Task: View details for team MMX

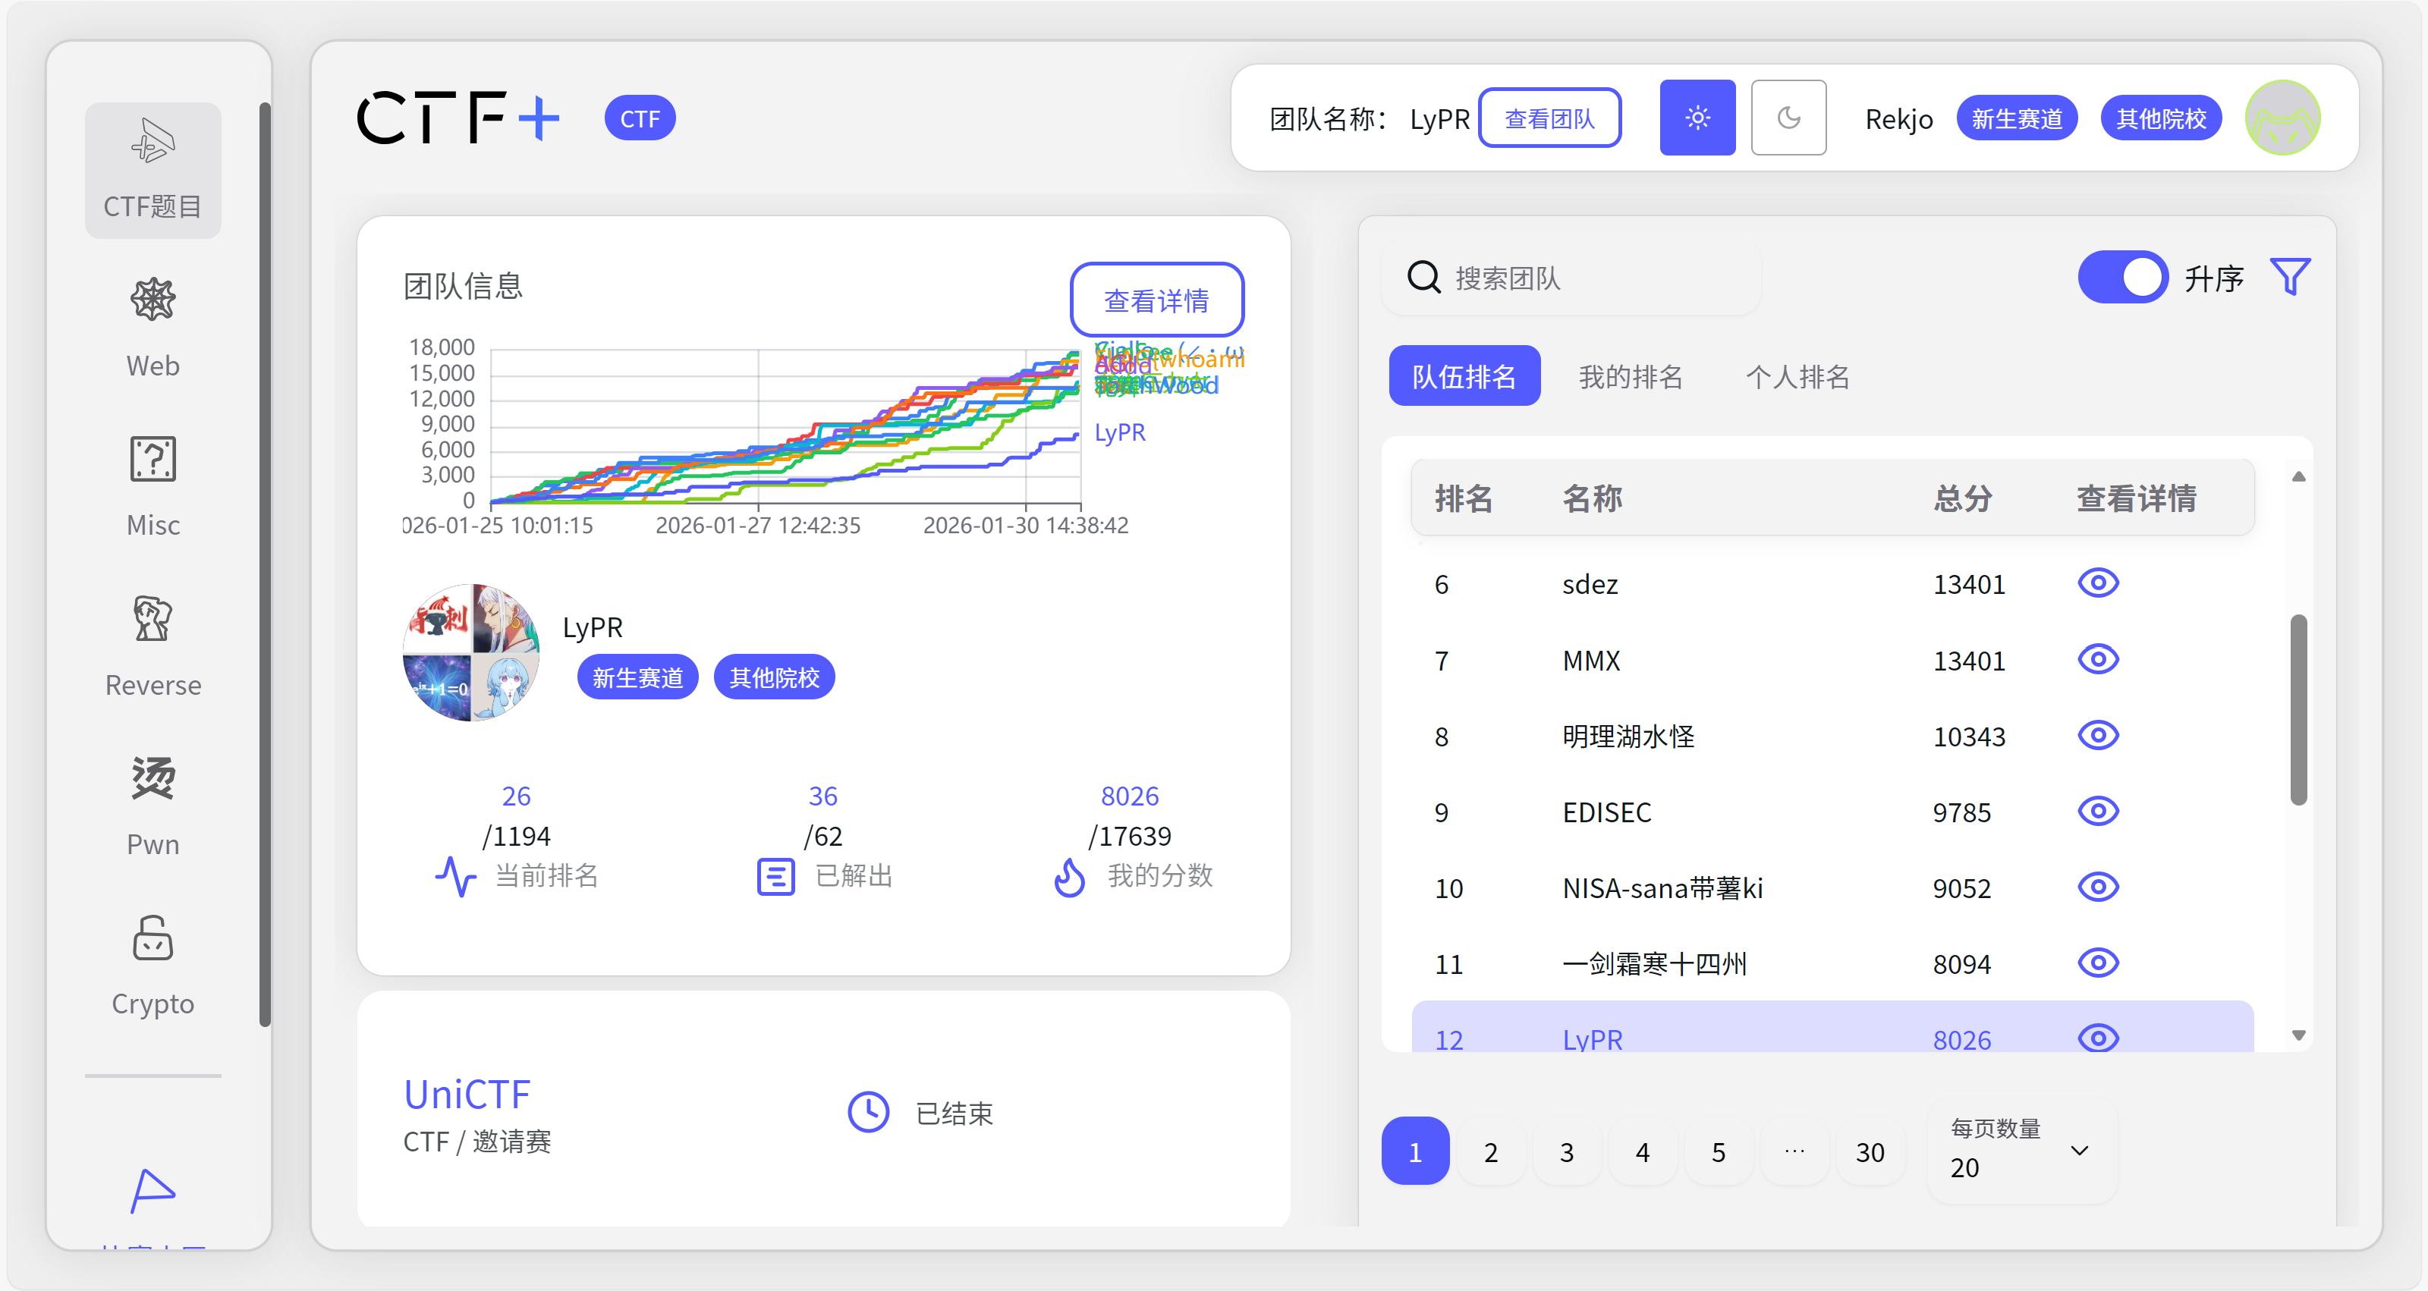Action: (x=2098, y=658)
